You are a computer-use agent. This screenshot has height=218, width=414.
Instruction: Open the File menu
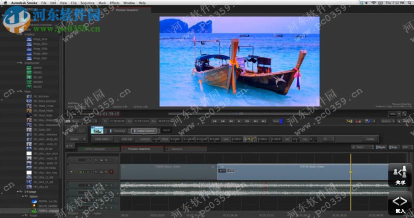pyautogui.click(x=44, y=3)
